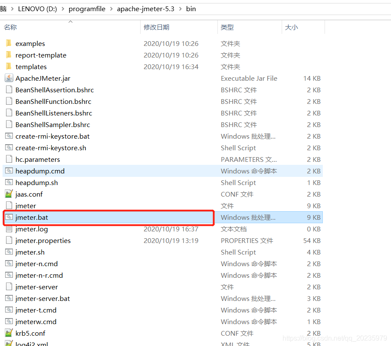Click the examples folder icon
This screenshot has width=391, height=346.
coord(9,43)
